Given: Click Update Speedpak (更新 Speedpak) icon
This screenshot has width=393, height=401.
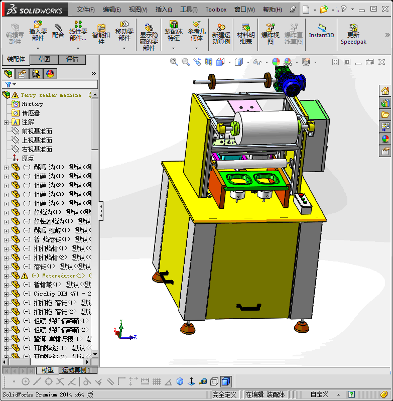Looking at the screenshot, I should point(353,34).
